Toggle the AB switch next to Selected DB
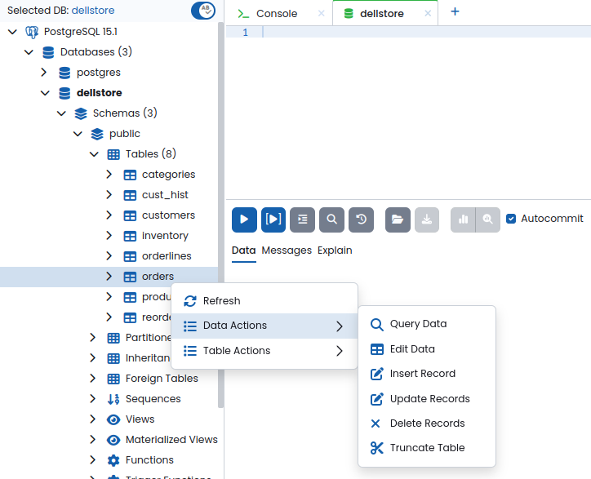This screenshot has width=591, height=479. pos(203,11)
